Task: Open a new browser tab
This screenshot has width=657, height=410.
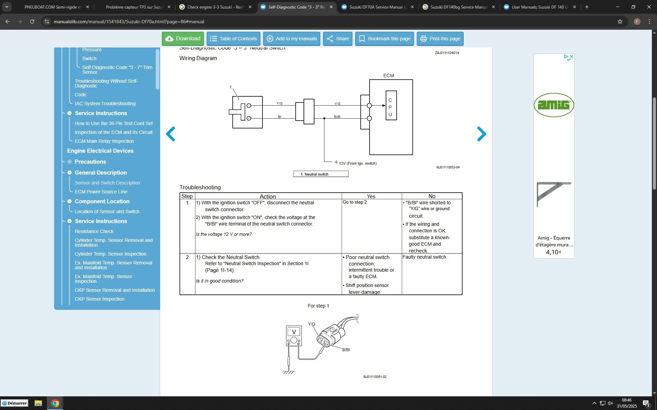Action: 587,7
